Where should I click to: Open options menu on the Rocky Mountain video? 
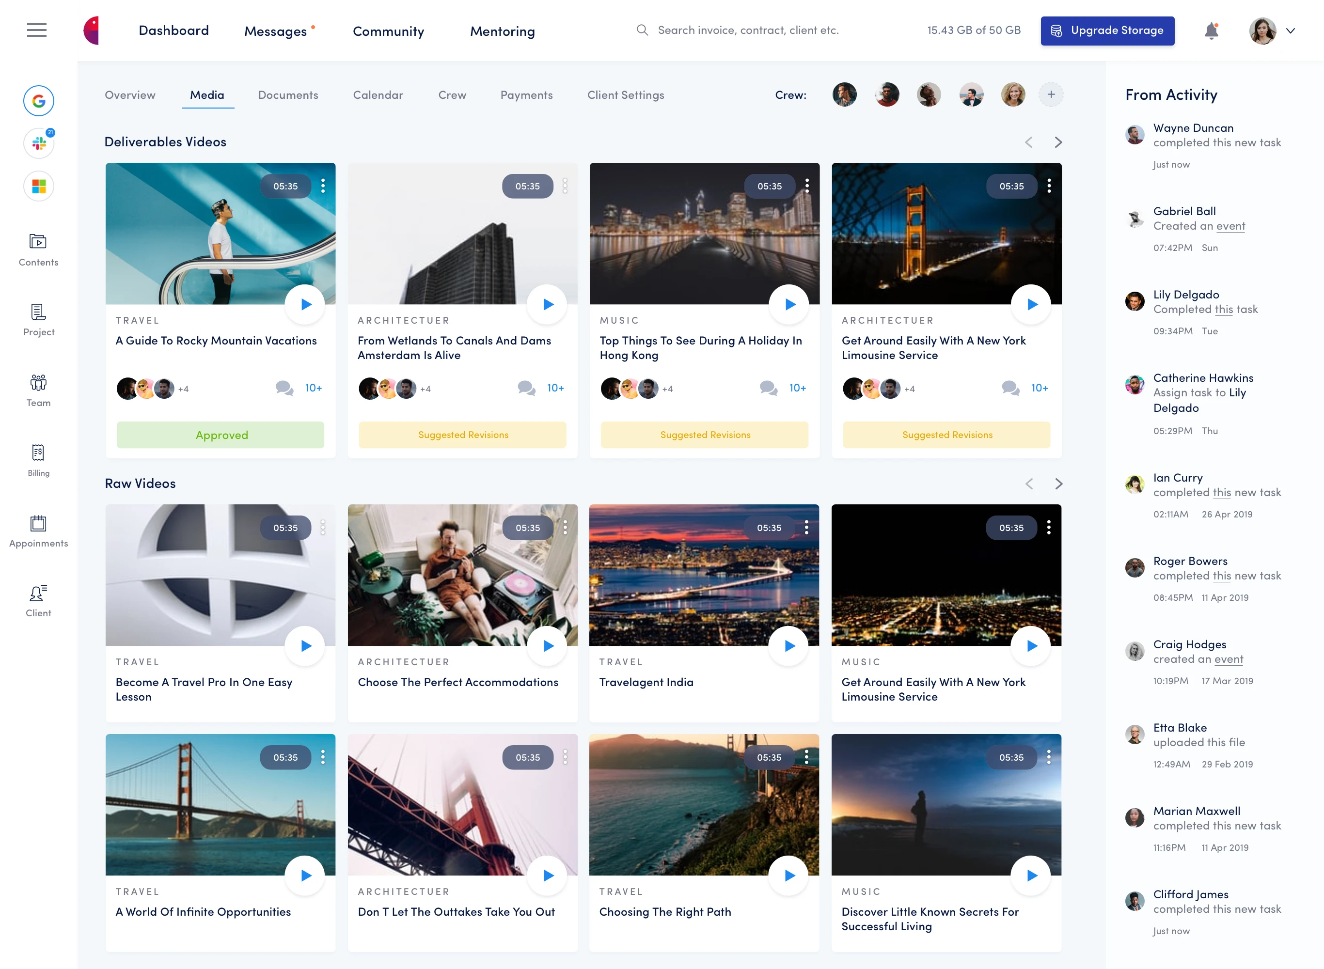click(x=323, y=186)
